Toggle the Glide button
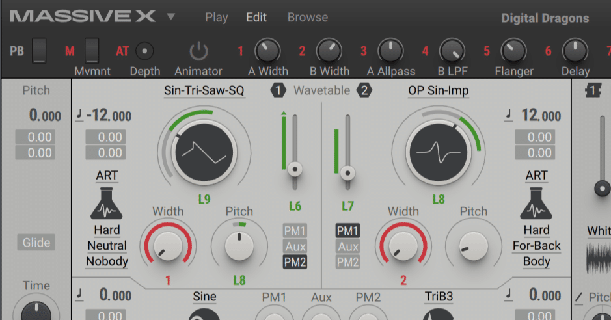This screenshot has height=320, width=611. [36, 243]
